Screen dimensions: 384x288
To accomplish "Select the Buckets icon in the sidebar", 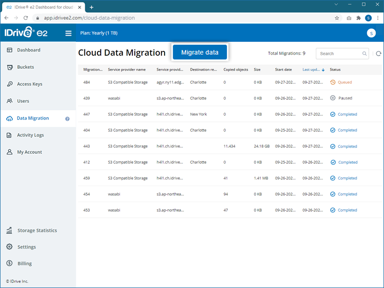I will pos(11,67).
